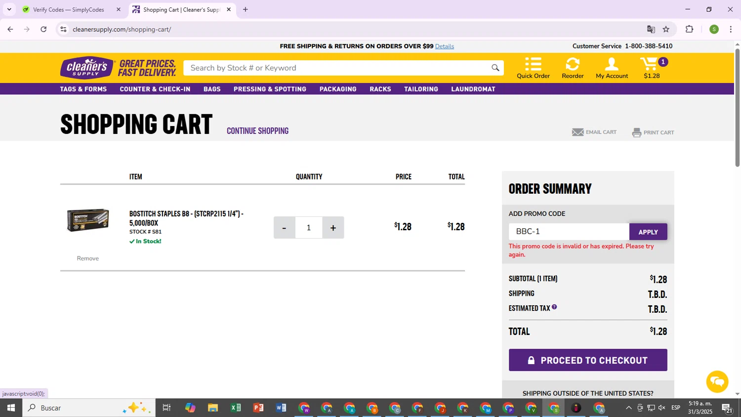Screen dimensions: 741x417
Task: Close the Shopping Cart tab
Action: pyautogui.click(x=229, y=9)
